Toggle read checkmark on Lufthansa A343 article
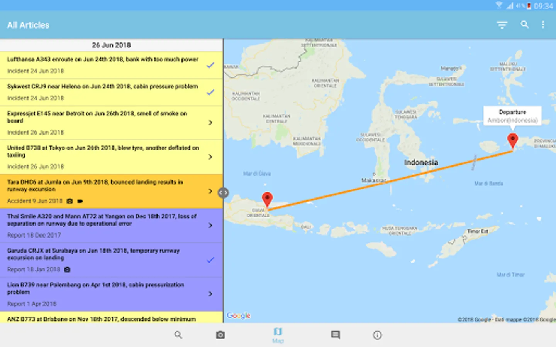This screenshot has width=556, height=347. click(x=210, y=65)
